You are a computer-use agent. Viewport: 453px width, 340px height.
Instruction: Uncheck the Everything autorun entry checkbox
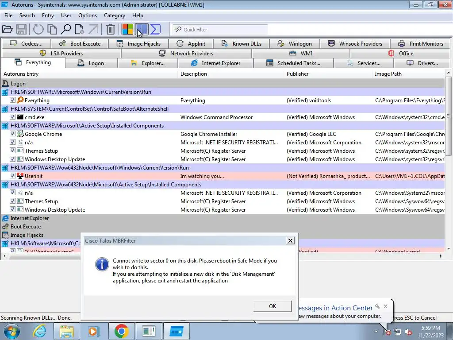click(12, 100)
